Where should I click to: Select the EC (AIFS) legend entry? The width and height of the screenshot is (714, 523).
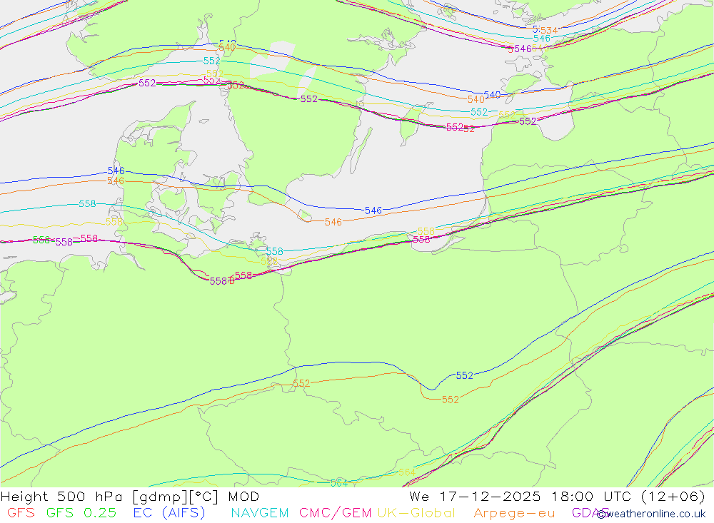(169, 513)
